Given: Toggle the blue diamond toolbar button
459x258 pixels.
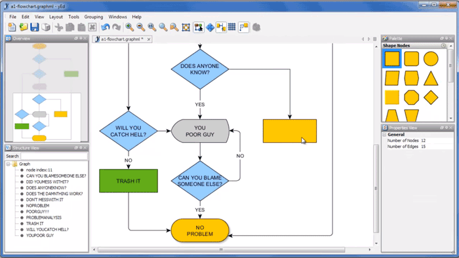Looking at the screenshot, I should click(210, 27).
